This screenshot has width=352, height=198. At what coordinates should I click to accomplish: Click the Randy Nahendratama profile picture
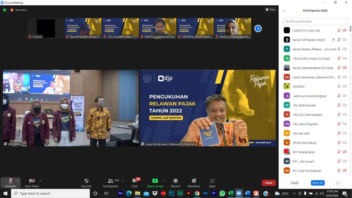tap(287, 68)
